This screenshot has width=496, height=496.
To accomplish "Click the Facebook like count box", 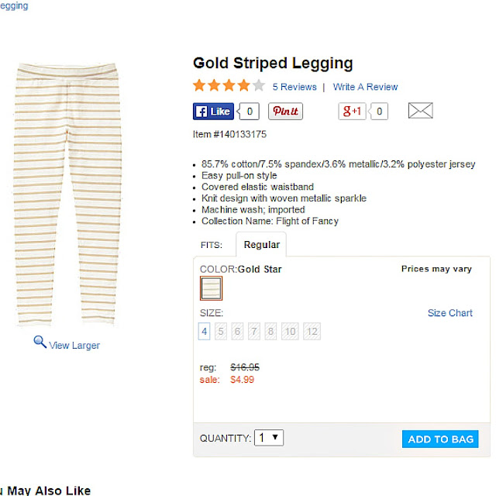I will 250,112.
